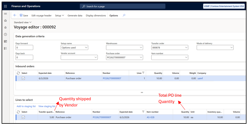Open the AS-028 item number link

150,117
